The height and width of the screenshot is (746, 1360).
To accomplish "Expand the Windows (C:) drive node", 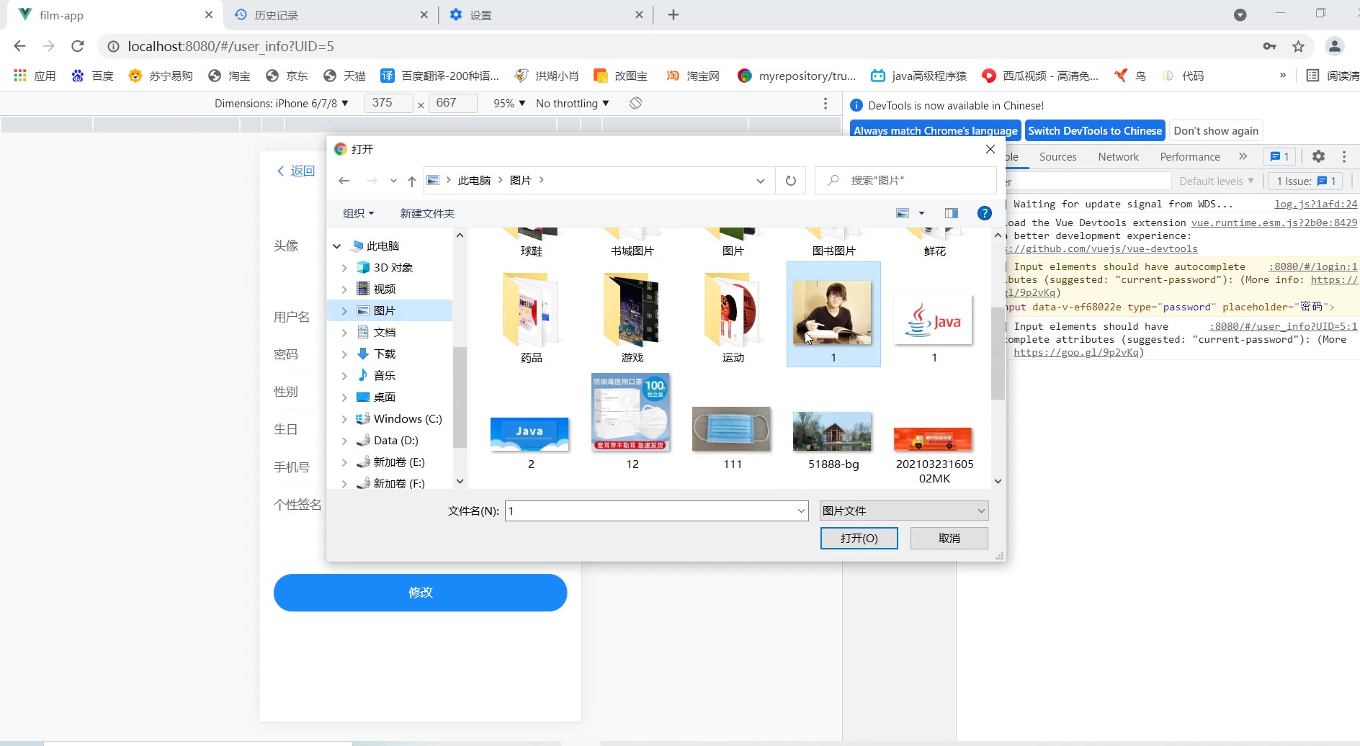I will pos(344,419).
